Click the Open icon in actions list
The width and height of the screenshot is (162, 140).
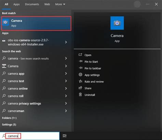[80, 55]
